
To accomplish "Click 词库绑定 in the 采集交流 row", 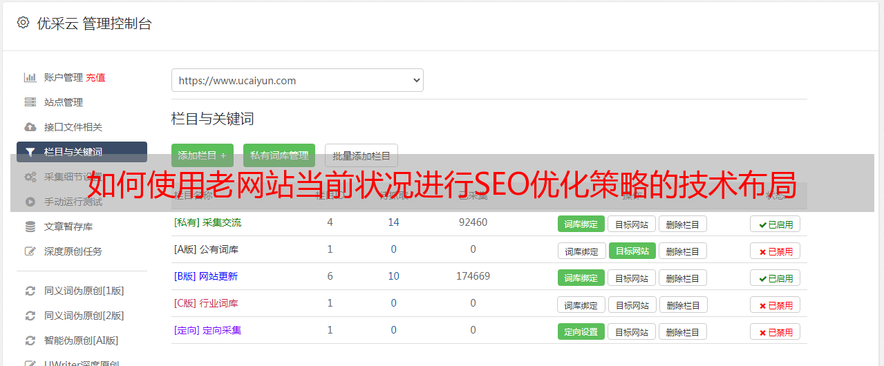I will coord(581,224).
